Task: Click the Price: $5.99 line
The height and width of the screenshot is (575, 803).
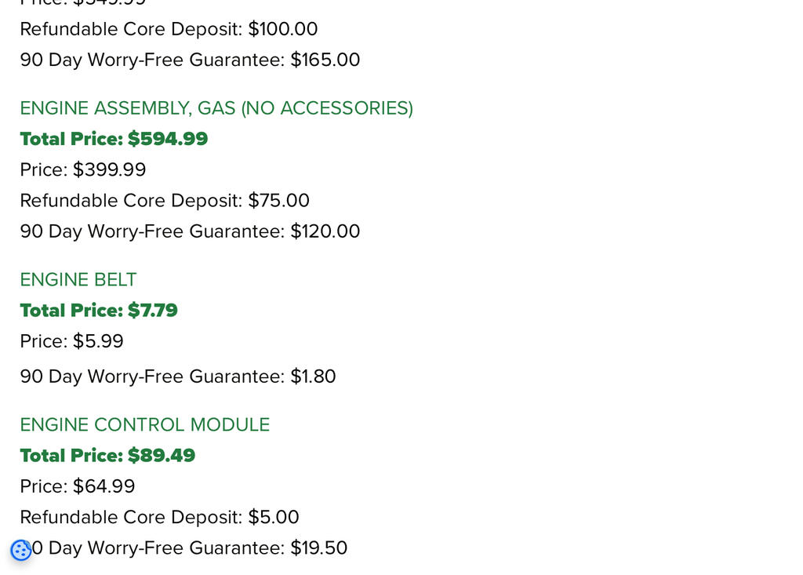Action: click(71, 341)
